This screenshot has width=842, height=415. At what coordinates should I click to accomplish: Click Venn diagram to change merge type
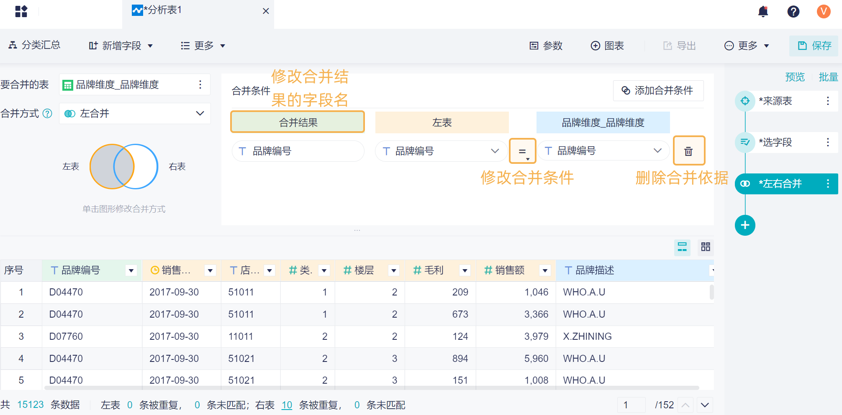point(124,166)
